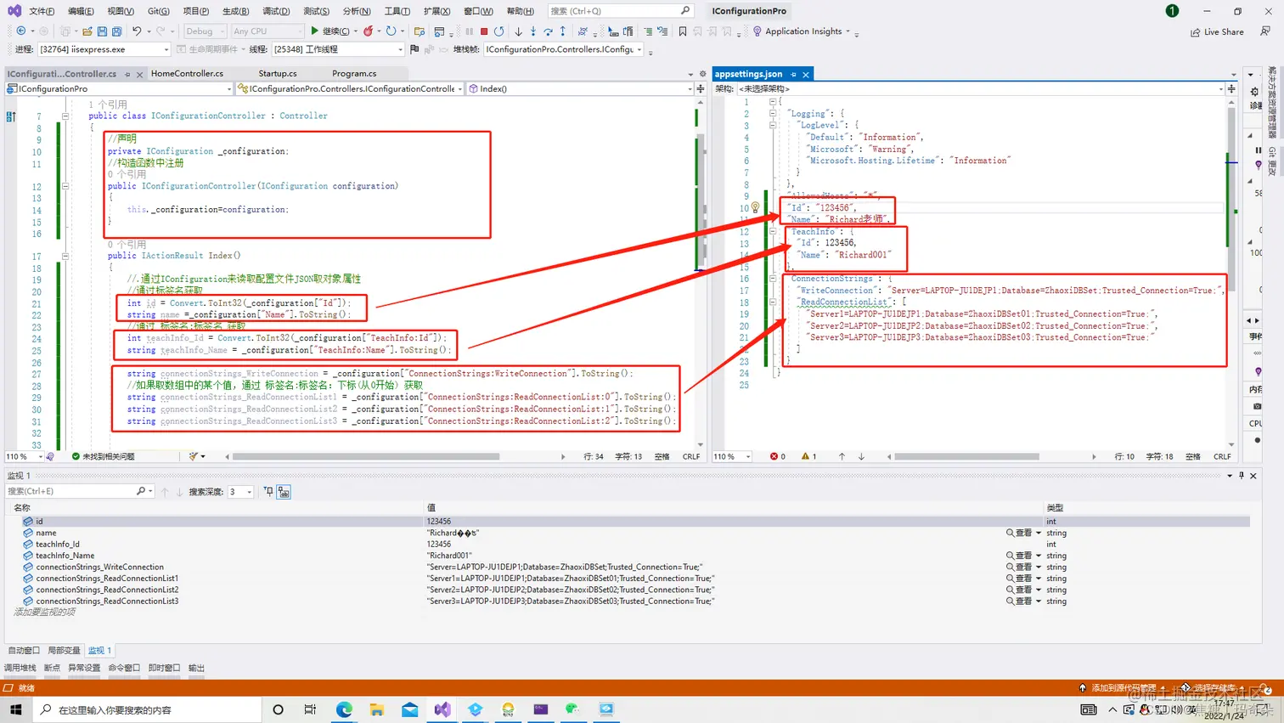Click the Break All pause icon
1284x723 pixels.
(469, 31)
